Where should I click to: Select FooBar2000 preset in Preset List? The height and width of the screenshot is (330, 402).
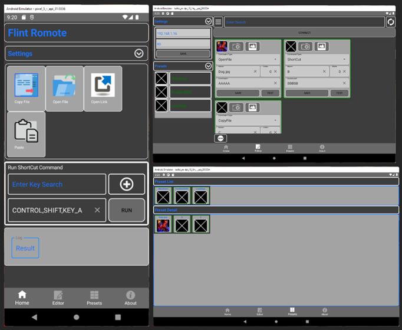click(x=182, y=195)
